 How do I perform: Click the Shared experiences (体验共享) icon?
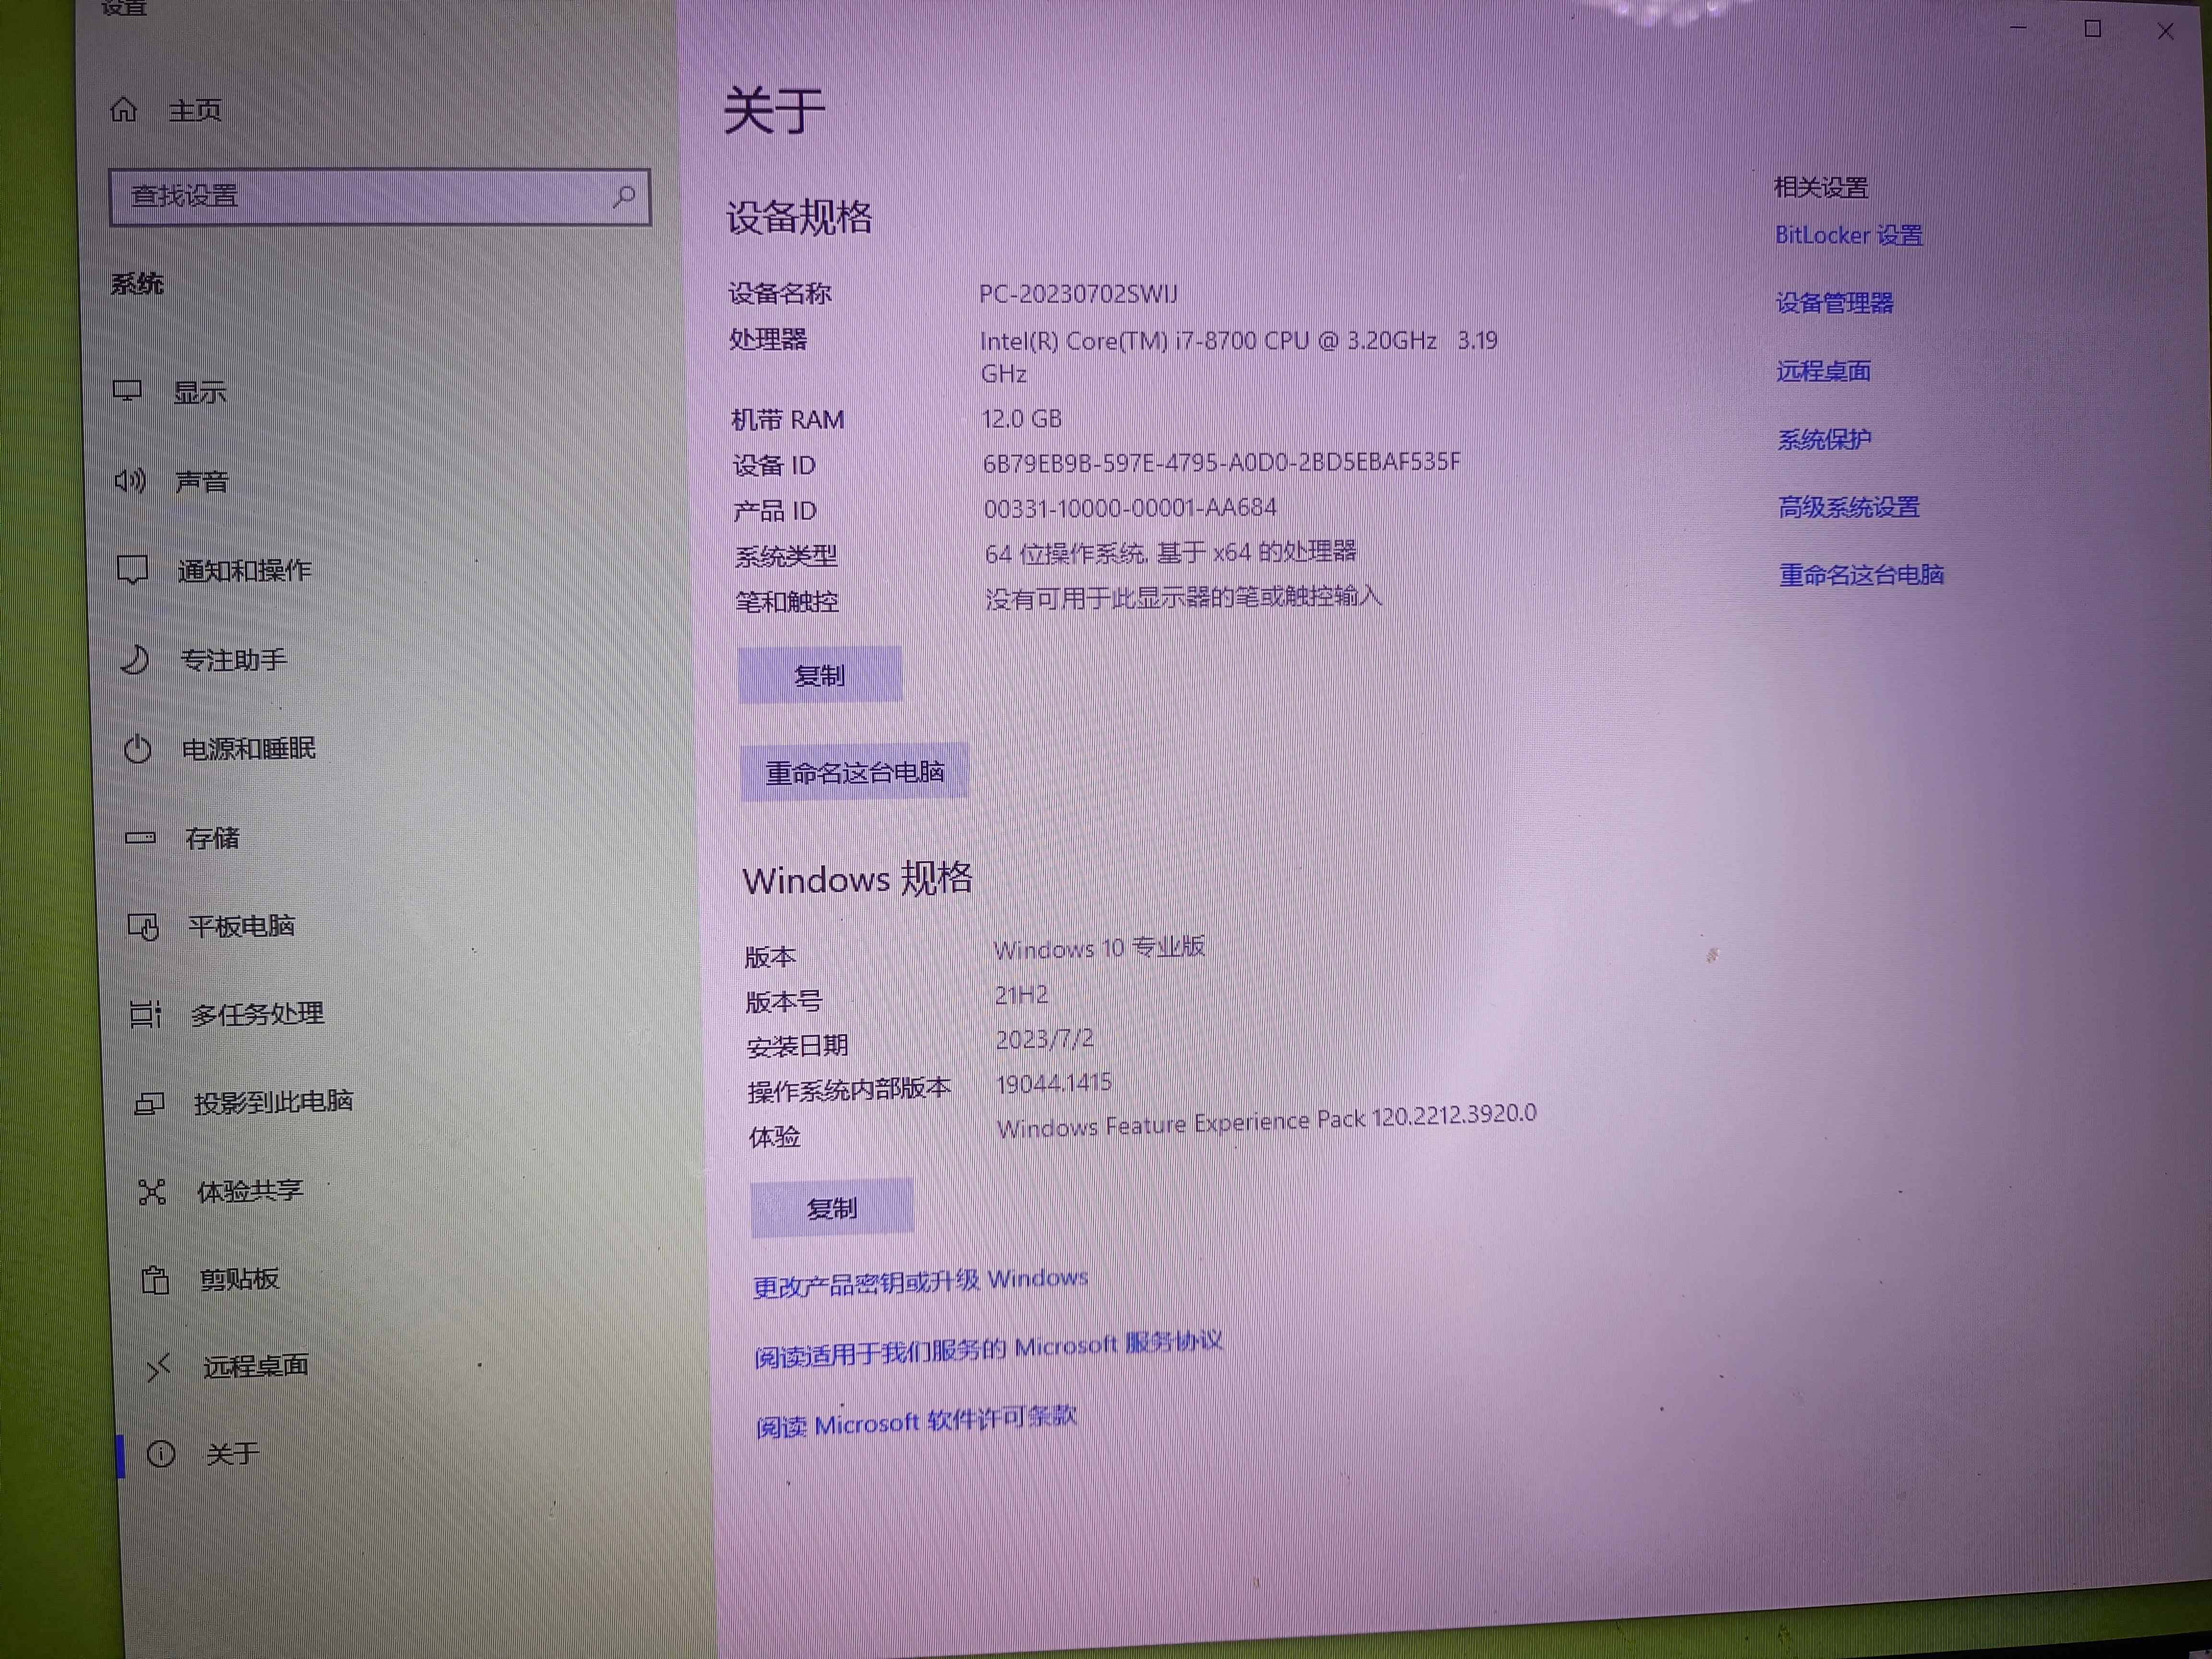(x=152, y=1191)
